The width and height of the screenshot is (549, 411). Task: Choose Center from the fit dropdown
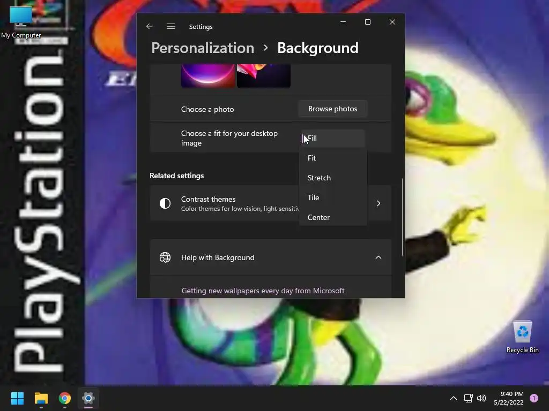click(333, 217)
